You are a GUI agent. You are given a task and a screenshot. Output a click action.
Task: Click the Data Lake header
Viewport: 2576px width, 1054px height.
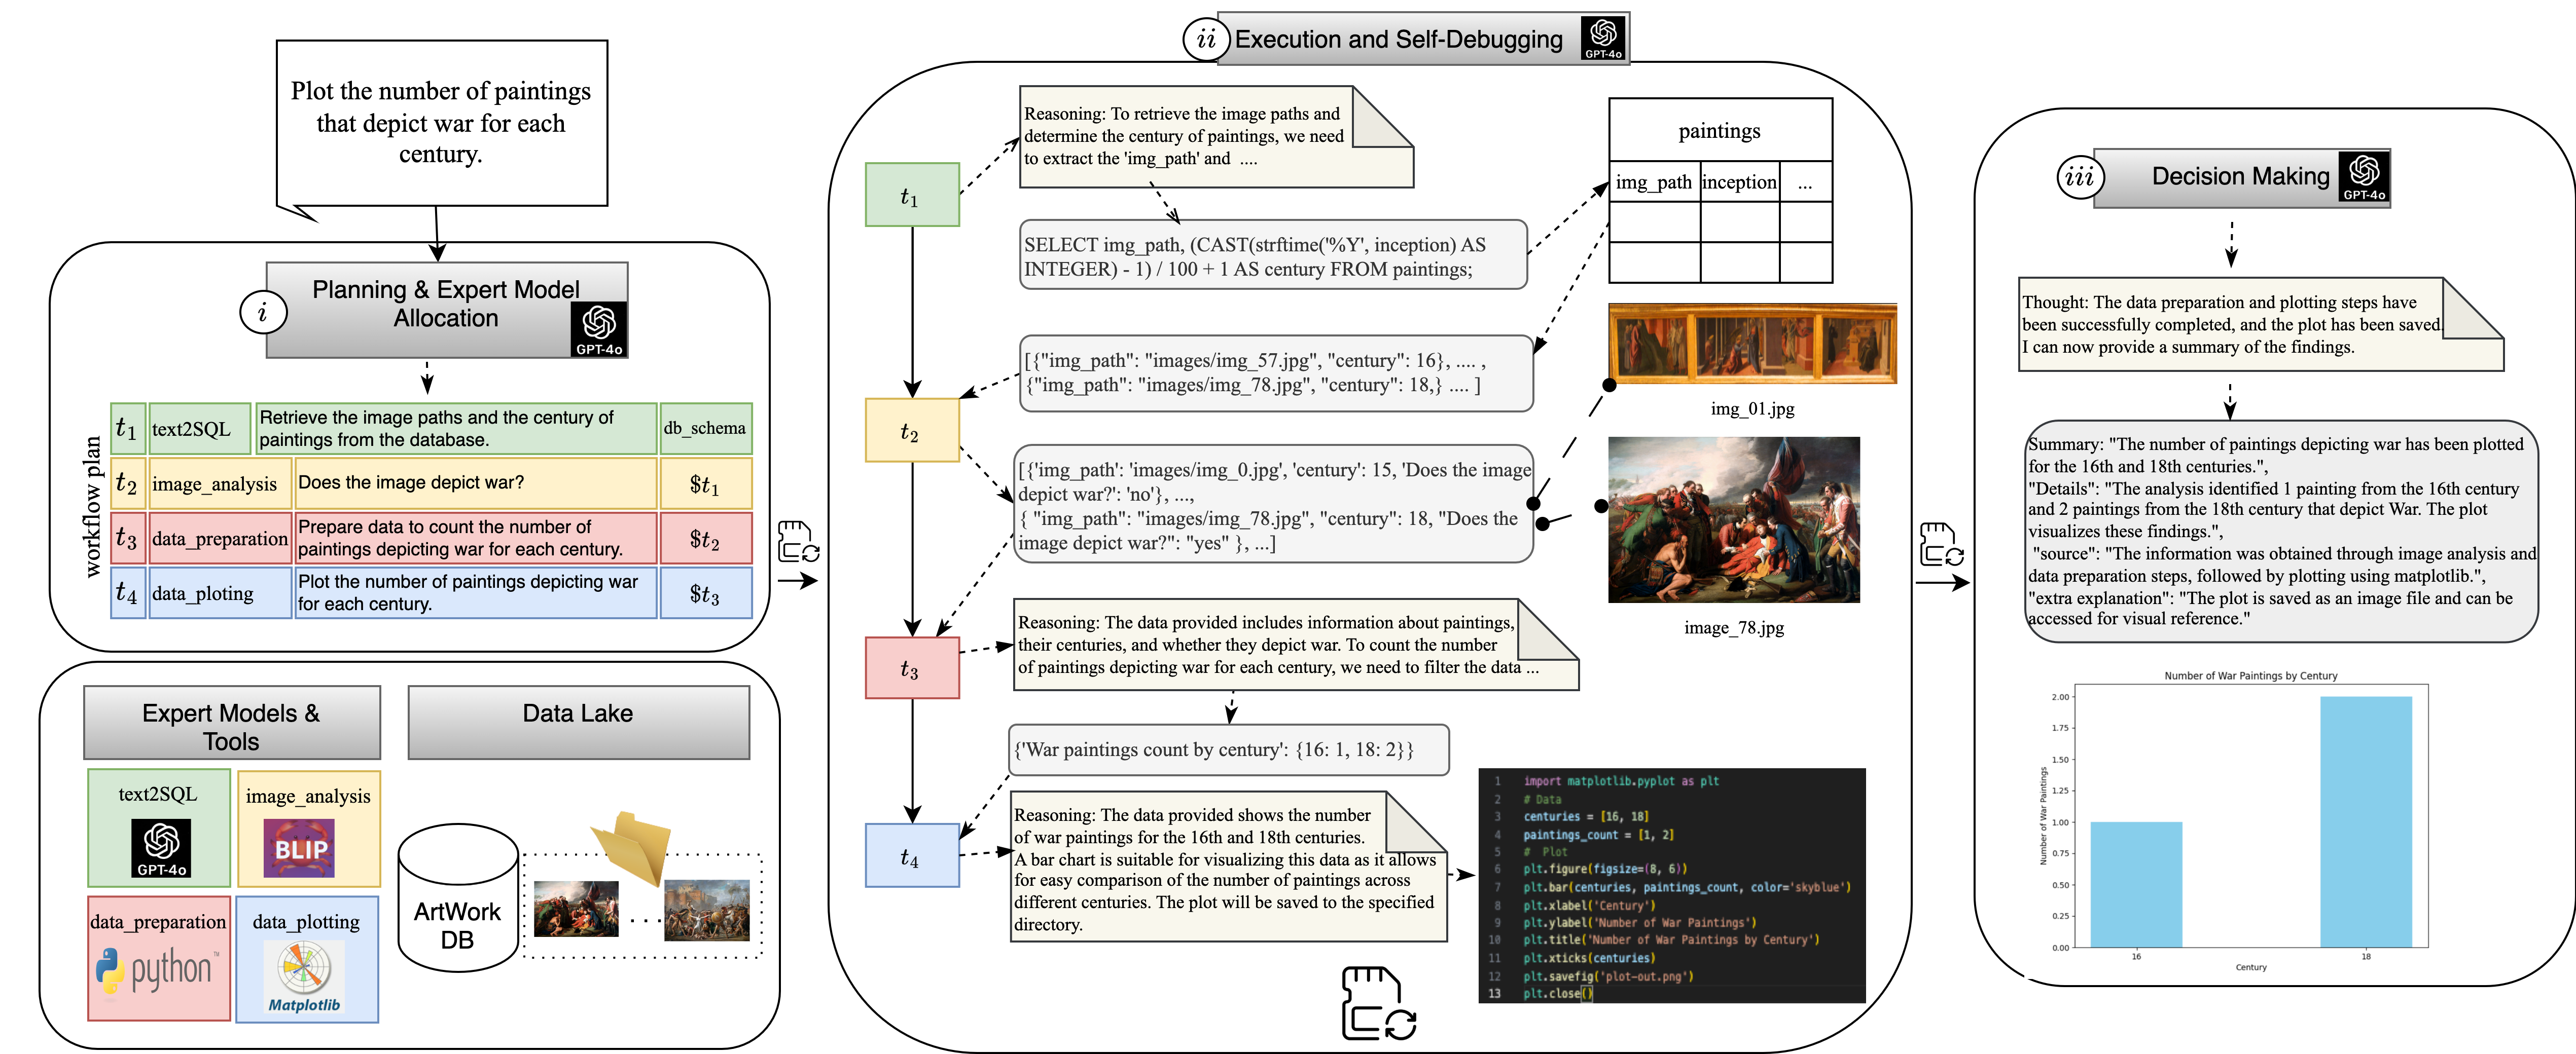pos(578,721)
